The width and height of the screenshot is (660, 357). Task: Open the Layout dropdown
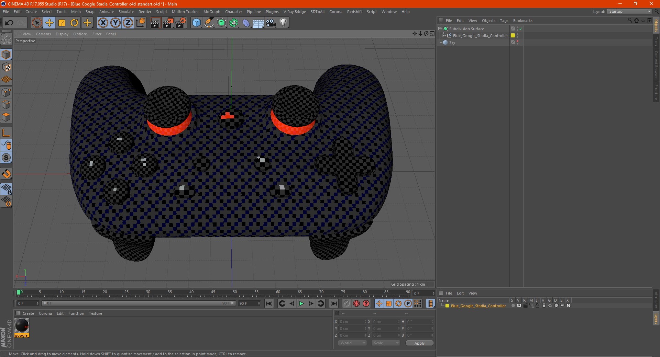(x=629, y=11)
